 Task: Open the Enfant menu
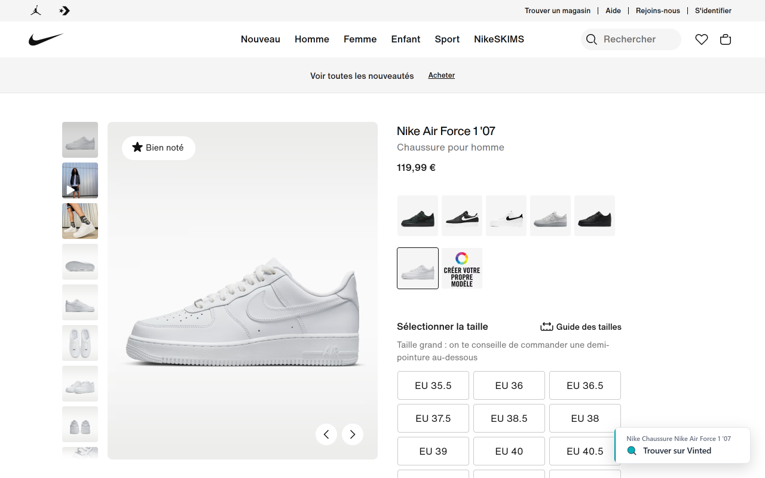point(406,39)
